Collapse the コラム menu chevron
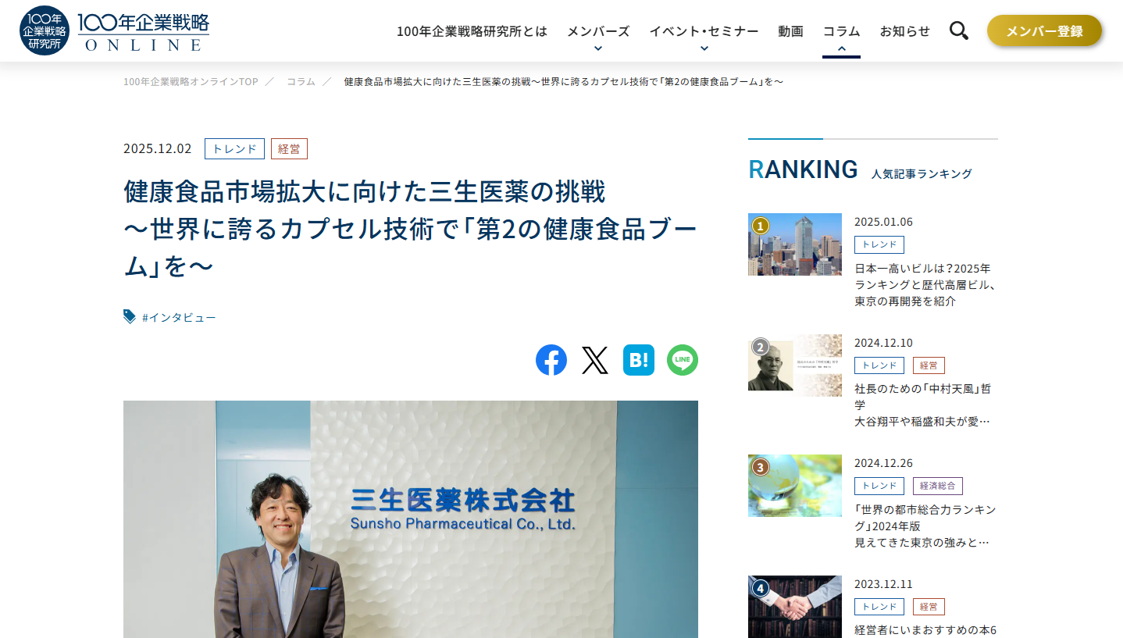The width and height of the screenshot is (1123, 638). (x=842, y=48)
